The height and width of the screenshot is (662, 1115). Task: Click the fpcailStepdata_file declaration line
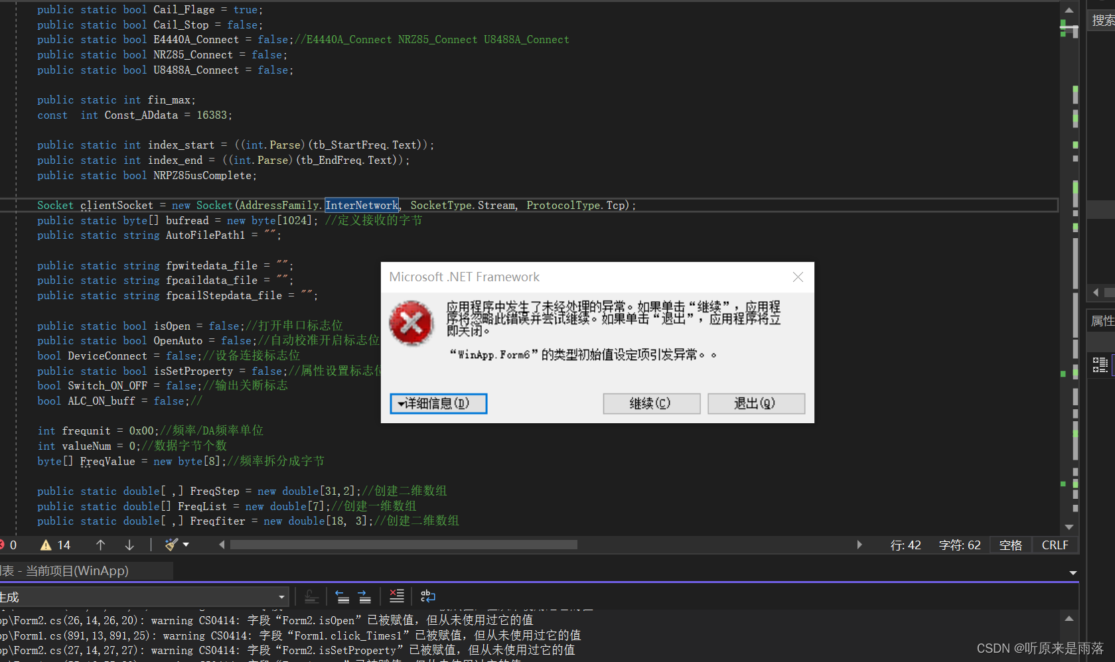177,296
